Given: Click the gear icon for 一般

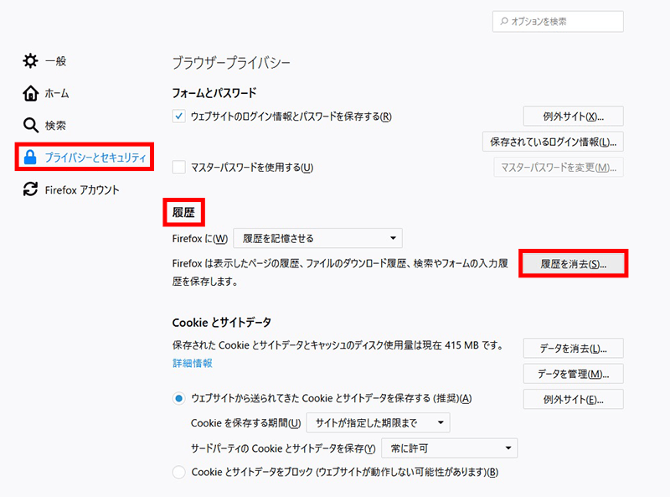Looking at the screenshot, I should 30,60.
